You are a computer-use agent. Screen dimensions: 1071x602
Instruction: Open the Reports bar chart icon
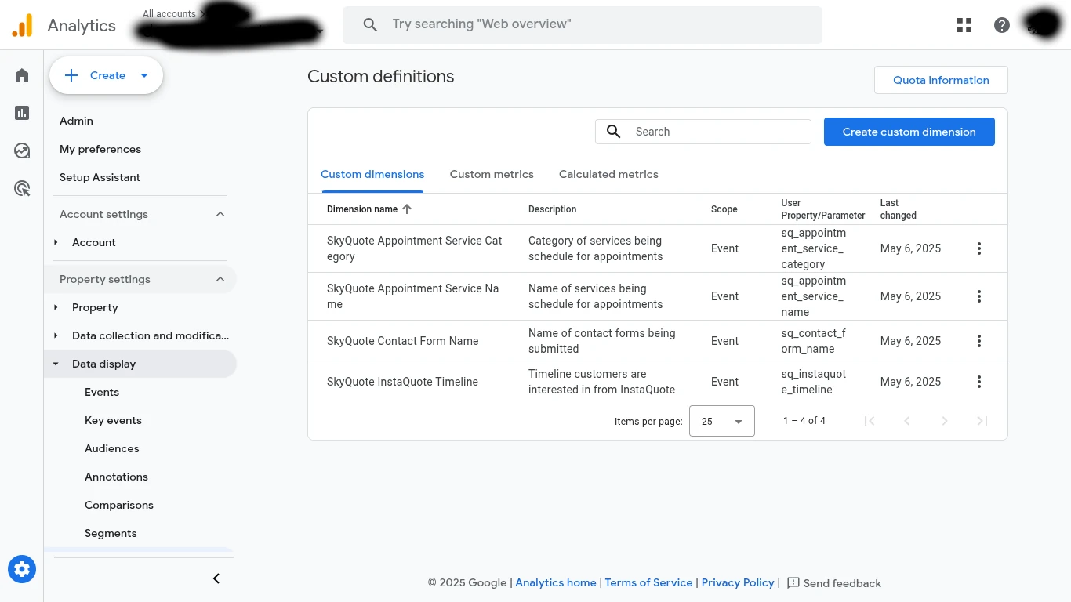point(22,113)
